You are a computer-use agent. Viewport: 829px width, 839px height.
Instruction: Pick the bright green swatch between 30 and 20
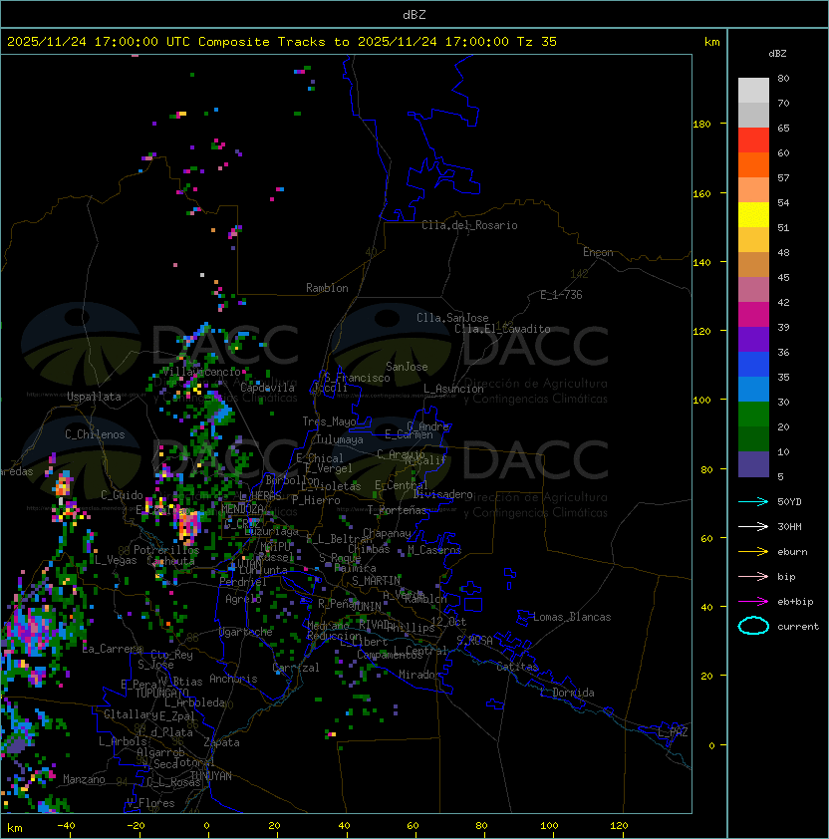(x=753, y=415)
